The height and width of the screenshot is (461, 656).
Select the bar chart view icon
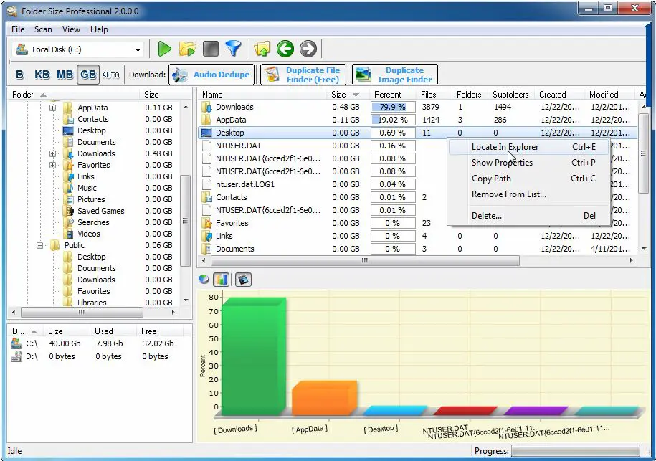click(x=222, y=280)
